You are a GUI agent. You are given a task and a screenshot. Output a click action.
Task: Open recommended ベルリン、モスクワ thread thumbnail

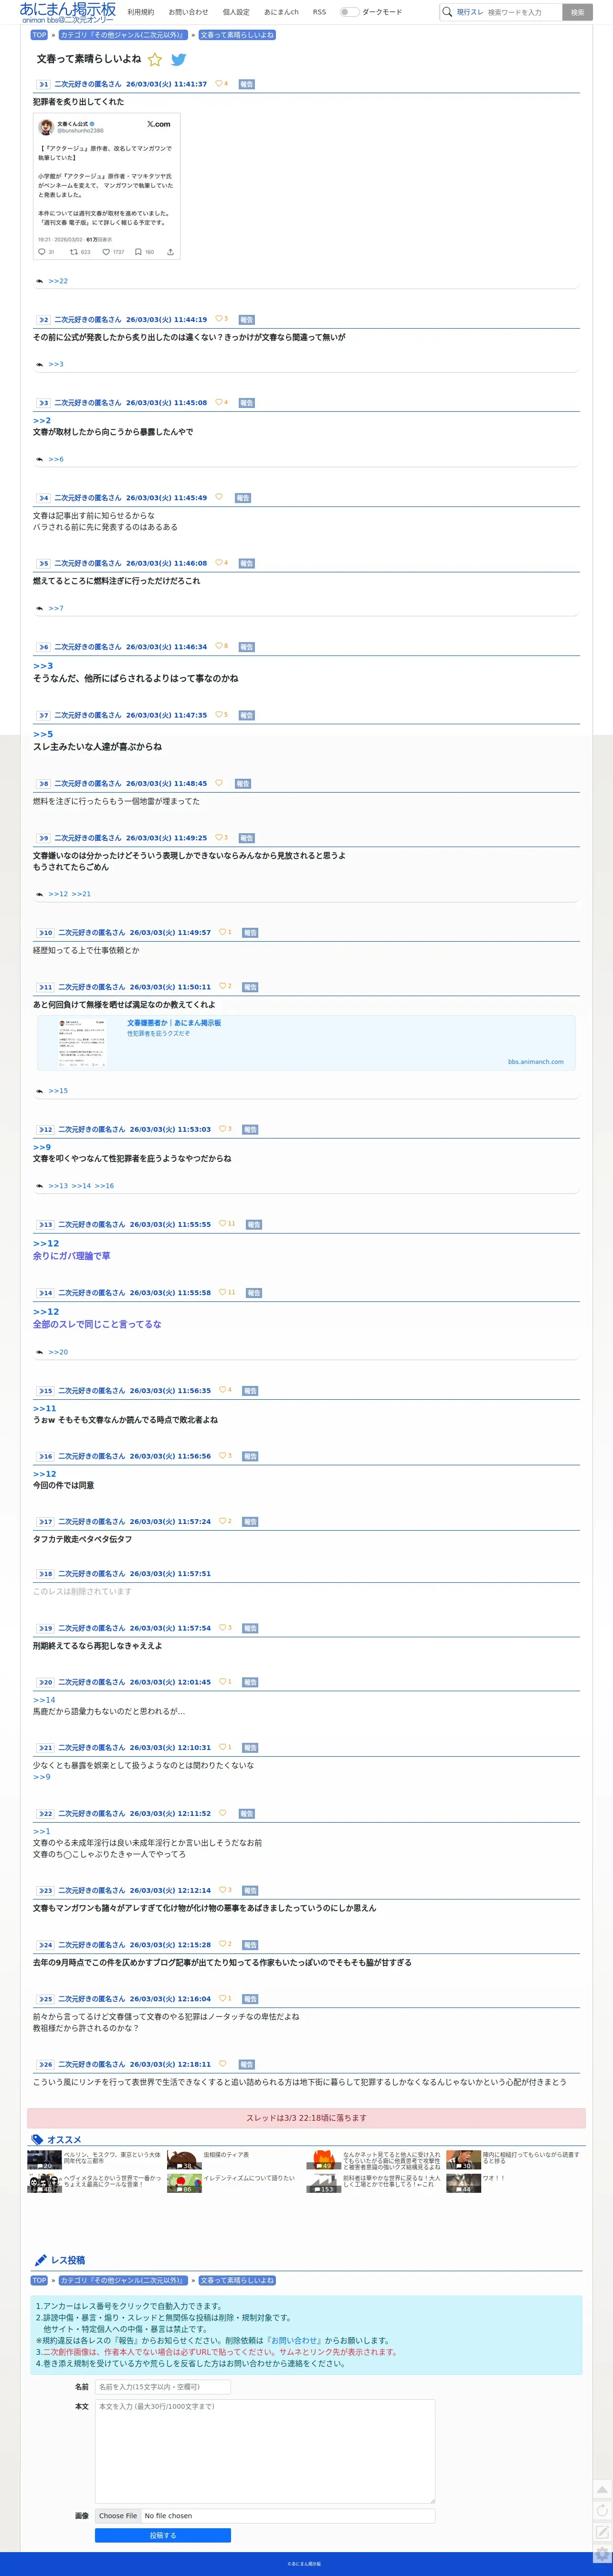[45, 2159]
